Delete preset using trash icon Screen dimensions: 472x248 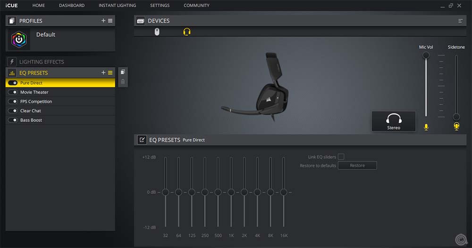[123, 82]
